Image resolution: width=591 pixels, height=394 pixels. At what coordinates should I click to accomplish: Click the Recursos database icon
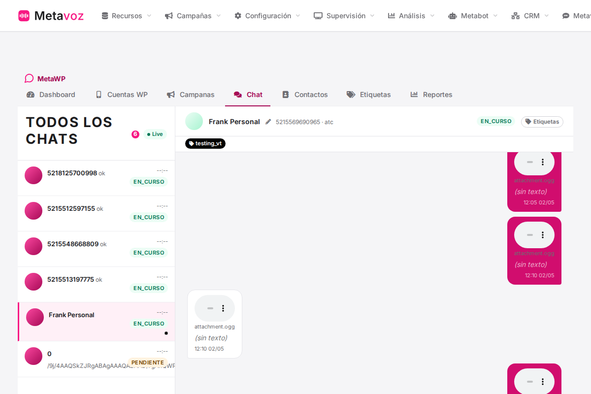(x=105, y=16)
